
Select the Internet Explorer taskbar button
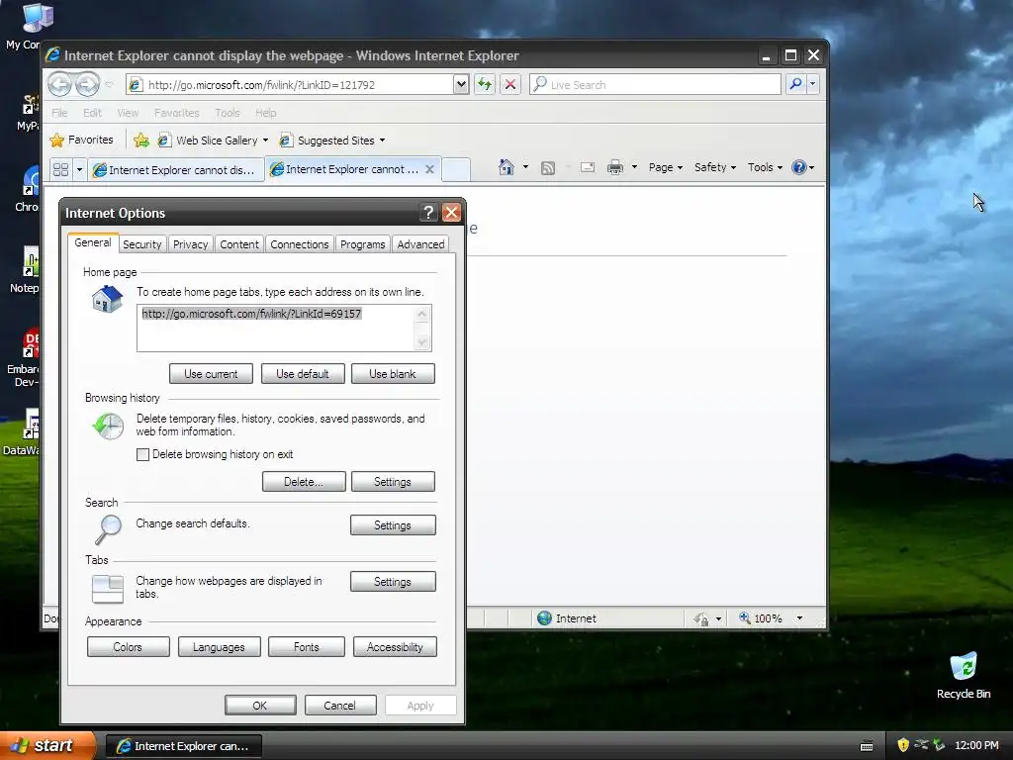(183, 746)
